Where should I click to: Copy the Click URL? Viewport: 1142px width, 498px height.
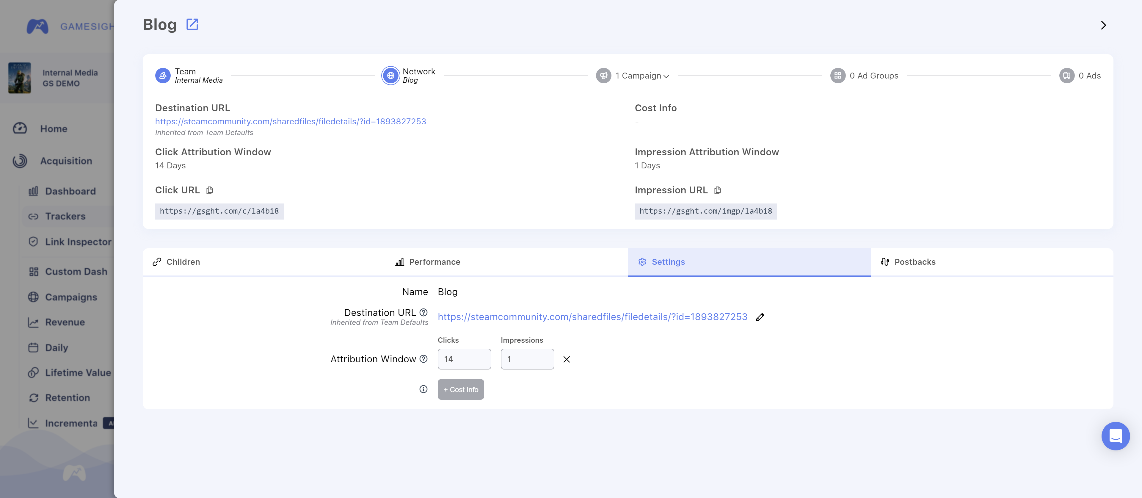point(210,190)
